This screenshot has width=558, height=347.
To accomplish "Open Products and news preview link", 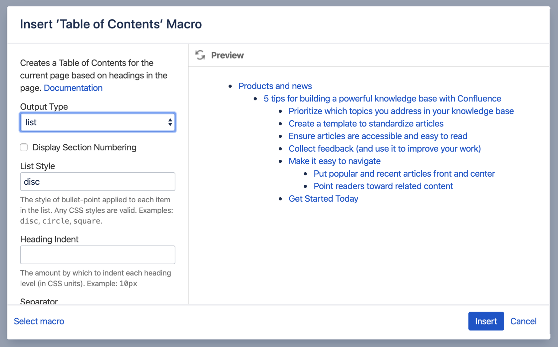I will point(275,86).
